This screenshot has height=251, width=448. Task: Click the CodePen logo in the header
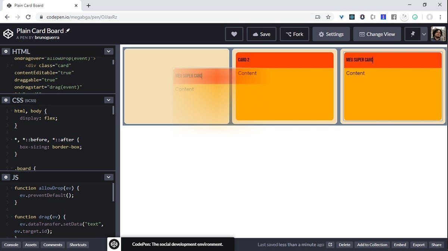(x=8, y=34)
